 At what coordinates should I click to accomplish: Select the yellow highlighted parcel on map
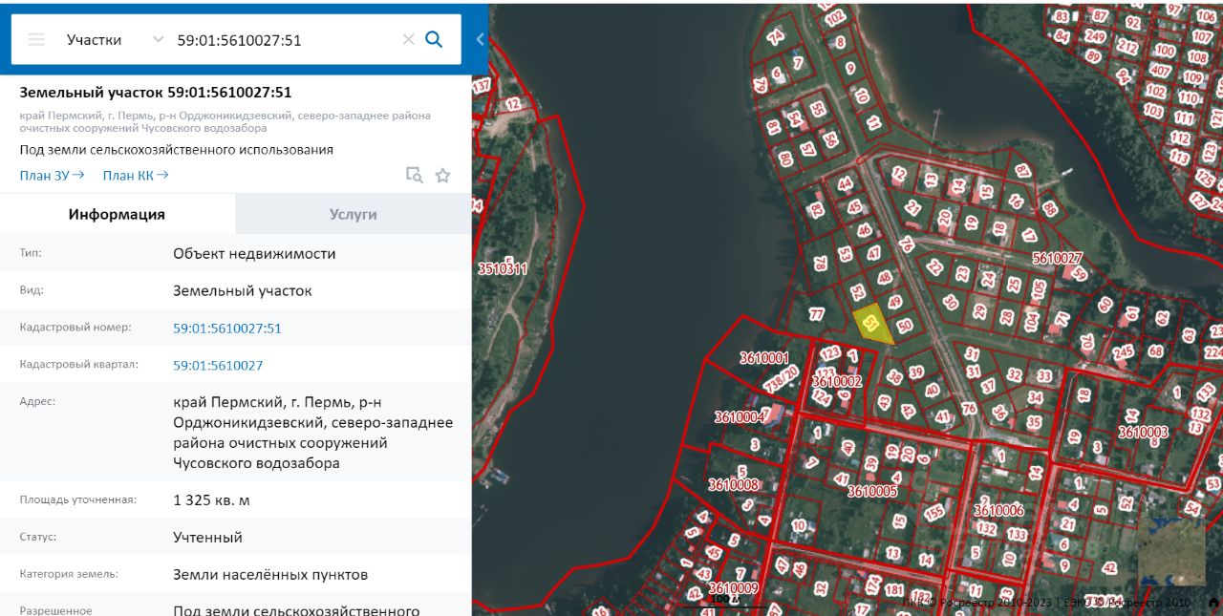(x=872, y=324)
